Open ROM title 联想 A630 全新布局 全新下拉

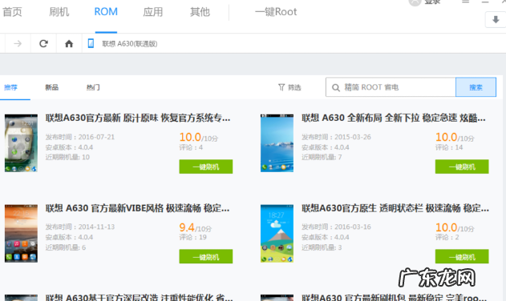(x=394, y=118)
